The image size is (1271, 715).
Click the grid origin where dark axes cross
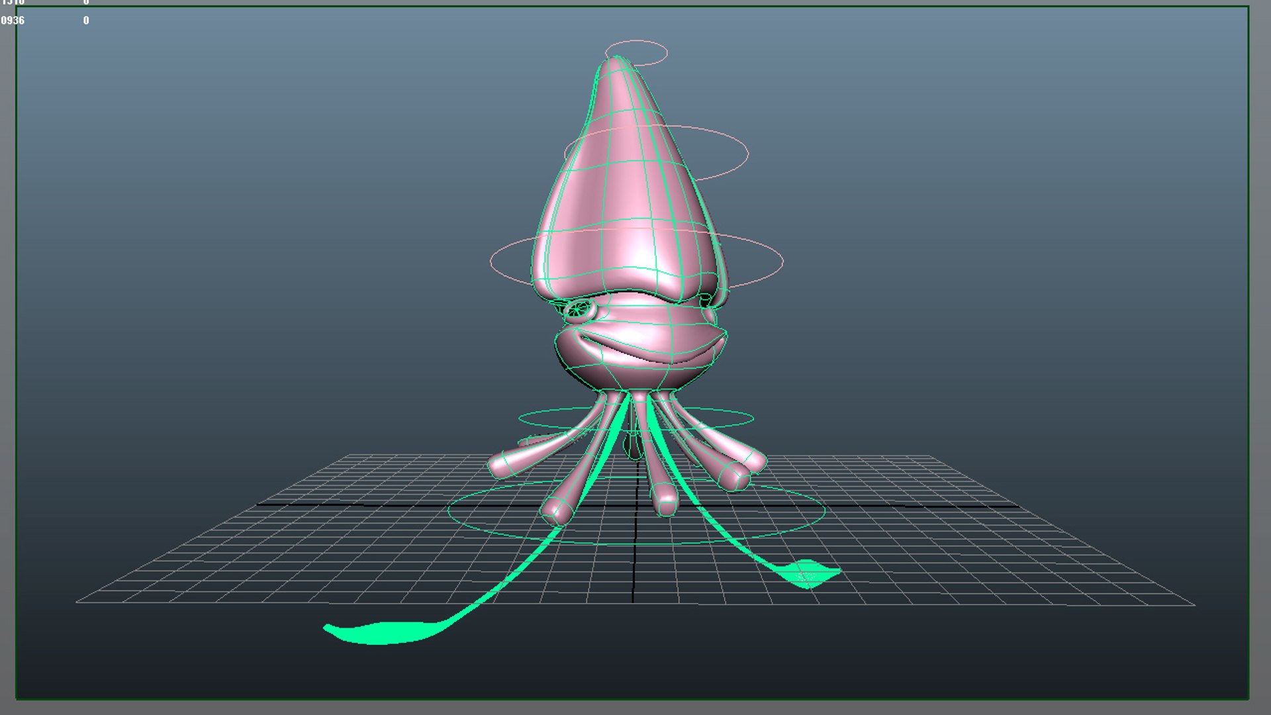pyautogui.click(x=635, y=505)
